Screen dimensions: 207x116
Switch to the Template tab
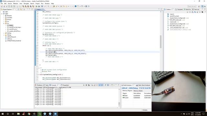179,9
